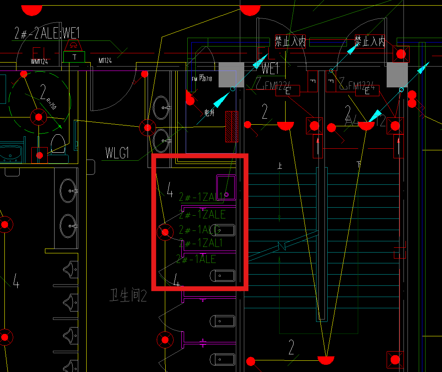
Task: Select the right 乙FM1224 door label
Action: [357, 84]
